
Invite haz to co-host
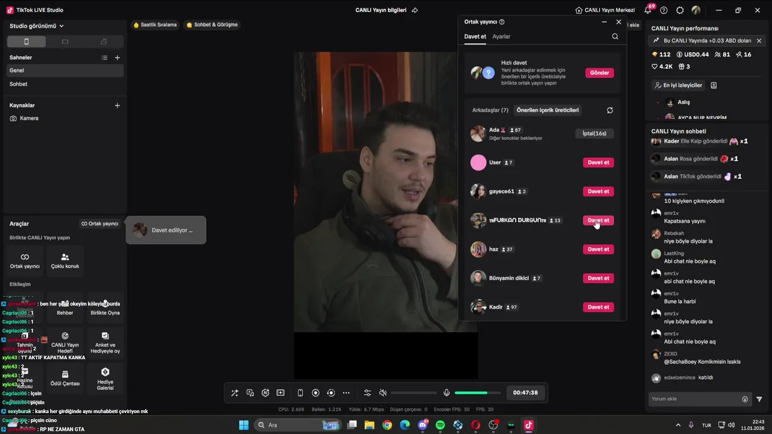598,249
